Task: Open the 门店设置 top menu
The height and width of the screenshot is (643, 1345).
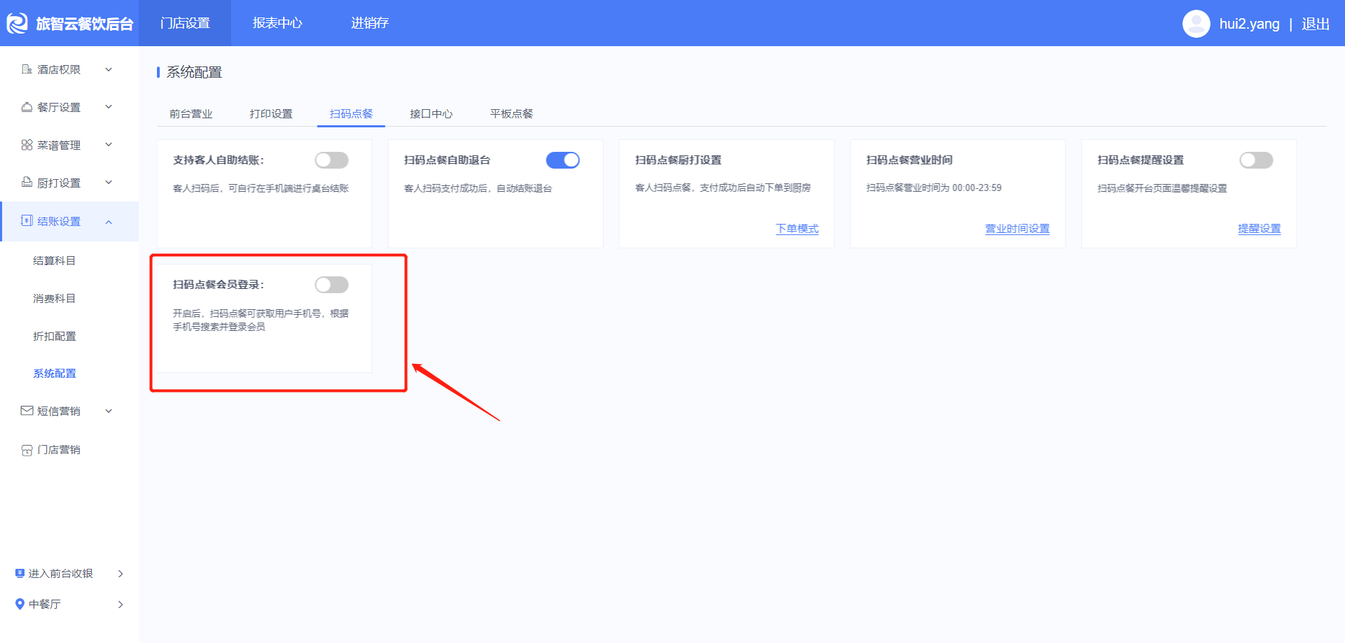Action: (x=185, y=23)
